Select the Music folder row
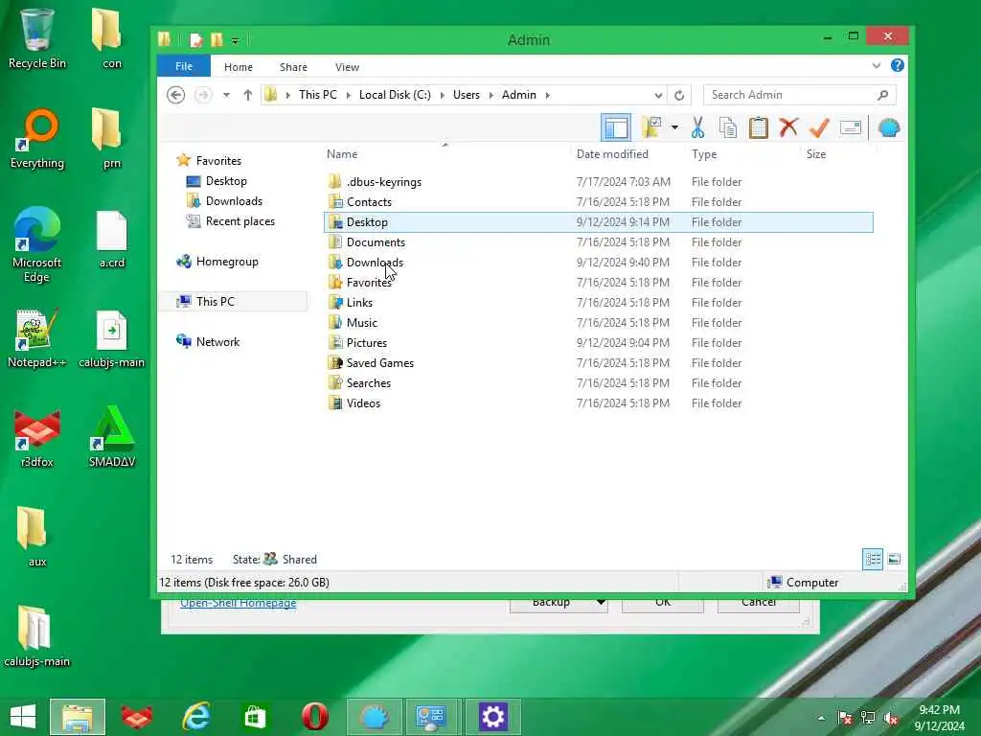The height and width of the screenshot is (736, 981). [598, 323]
